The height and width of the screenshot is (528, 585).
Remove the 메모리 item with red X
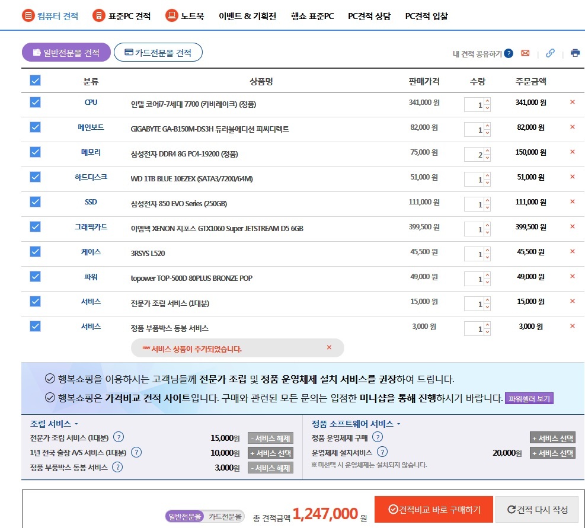click(573, 152)
